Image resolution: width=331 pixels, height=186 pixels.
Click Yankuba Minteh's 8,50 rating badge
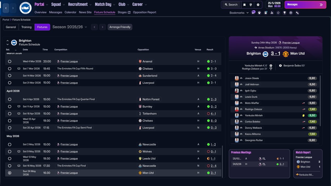pos(312,115)
